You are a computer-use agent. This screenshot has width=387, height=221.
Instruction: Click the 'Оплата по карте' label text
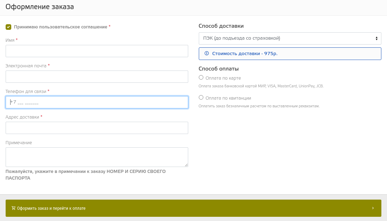click(223, 78)
